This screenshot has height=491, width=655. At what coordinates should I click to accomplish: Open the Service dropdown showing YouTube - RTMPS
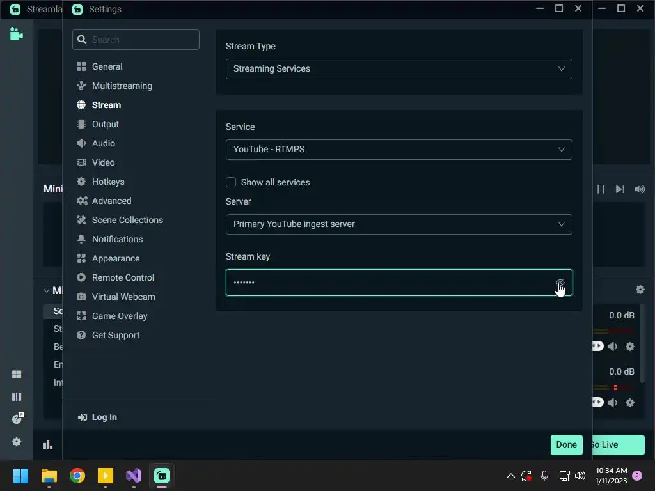[x=399, y=150]
